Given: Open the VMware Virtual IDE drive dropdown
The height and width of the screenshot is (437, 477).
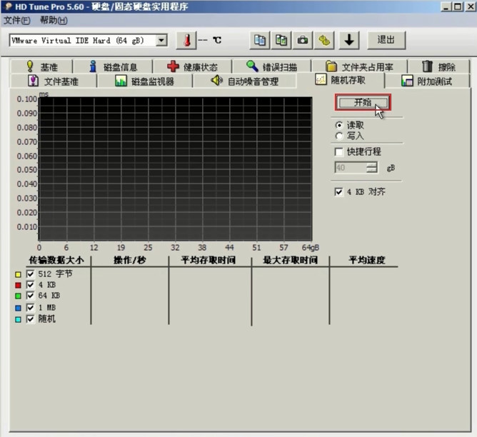Looking at the screenshot, I should click(161, 40).
